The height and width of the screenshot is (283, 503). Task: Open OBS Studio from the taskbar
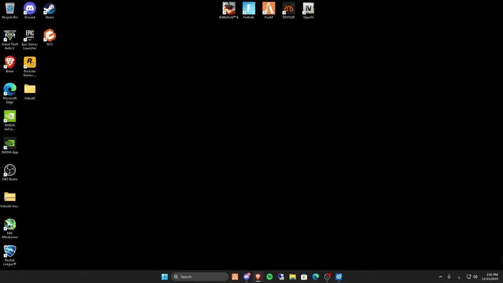click(327, 277)
